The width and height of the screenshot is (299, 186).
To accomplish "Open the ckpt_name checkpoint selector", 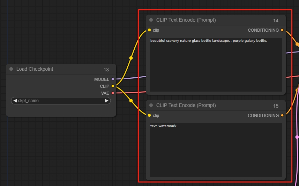I will click(x=61, y=101).
